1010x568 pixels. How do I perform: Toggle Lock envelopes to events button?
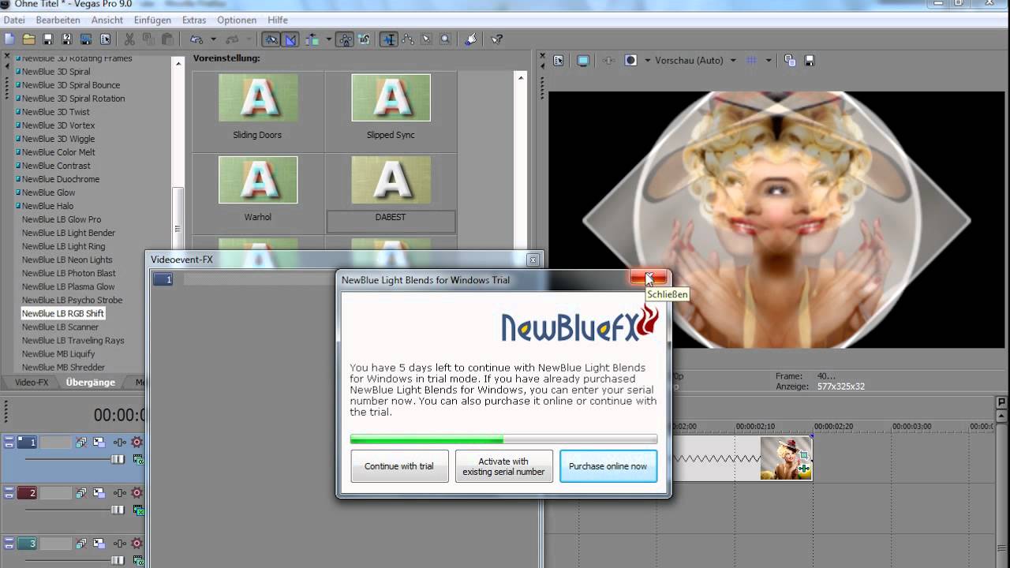(345, 39)
